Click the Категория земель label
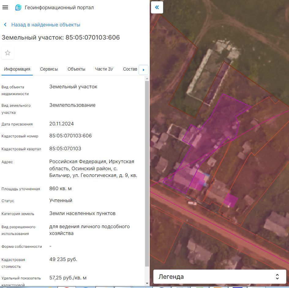The image size is (289, 288). [x=18, y=214]
